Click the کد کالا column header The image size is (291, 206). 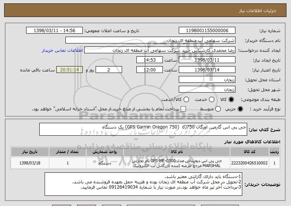[x=249, y=152]
